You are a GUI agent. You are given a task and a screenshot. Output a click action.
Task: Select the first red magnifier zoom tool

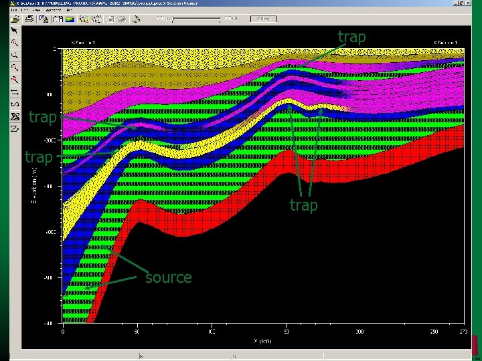click(x=15, y=42)
